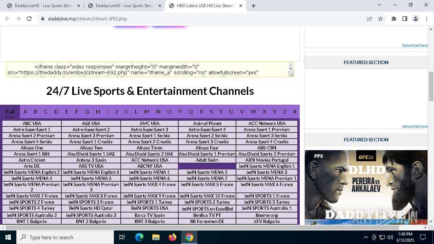Image resolution: width=434 pixels, height=244 pixels.
Task: Reload the current page
Action: coord(29,19)
